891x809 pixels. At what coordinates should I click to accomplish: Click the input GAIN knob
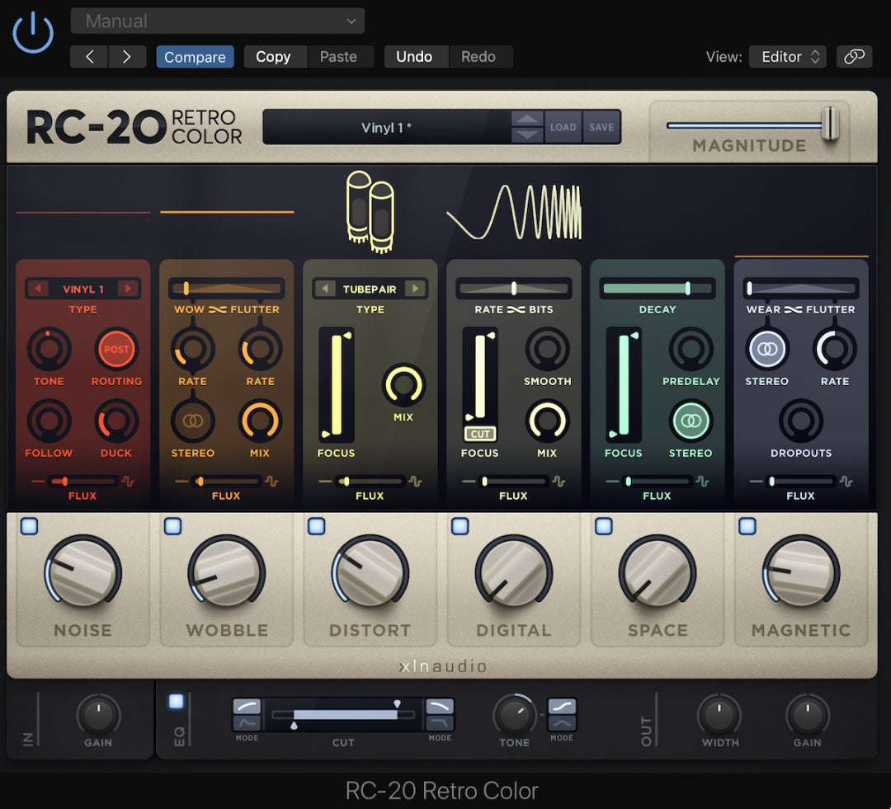98,715
